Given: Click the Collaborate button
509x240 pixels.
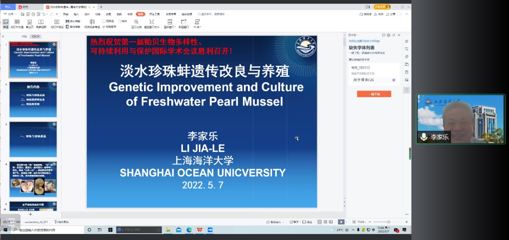Looking at the screenshot, I should click(x=379, y=14).
